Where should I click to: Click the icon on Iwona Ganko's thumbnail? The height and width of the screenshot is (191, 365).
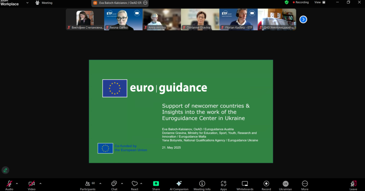pos(137,13)
